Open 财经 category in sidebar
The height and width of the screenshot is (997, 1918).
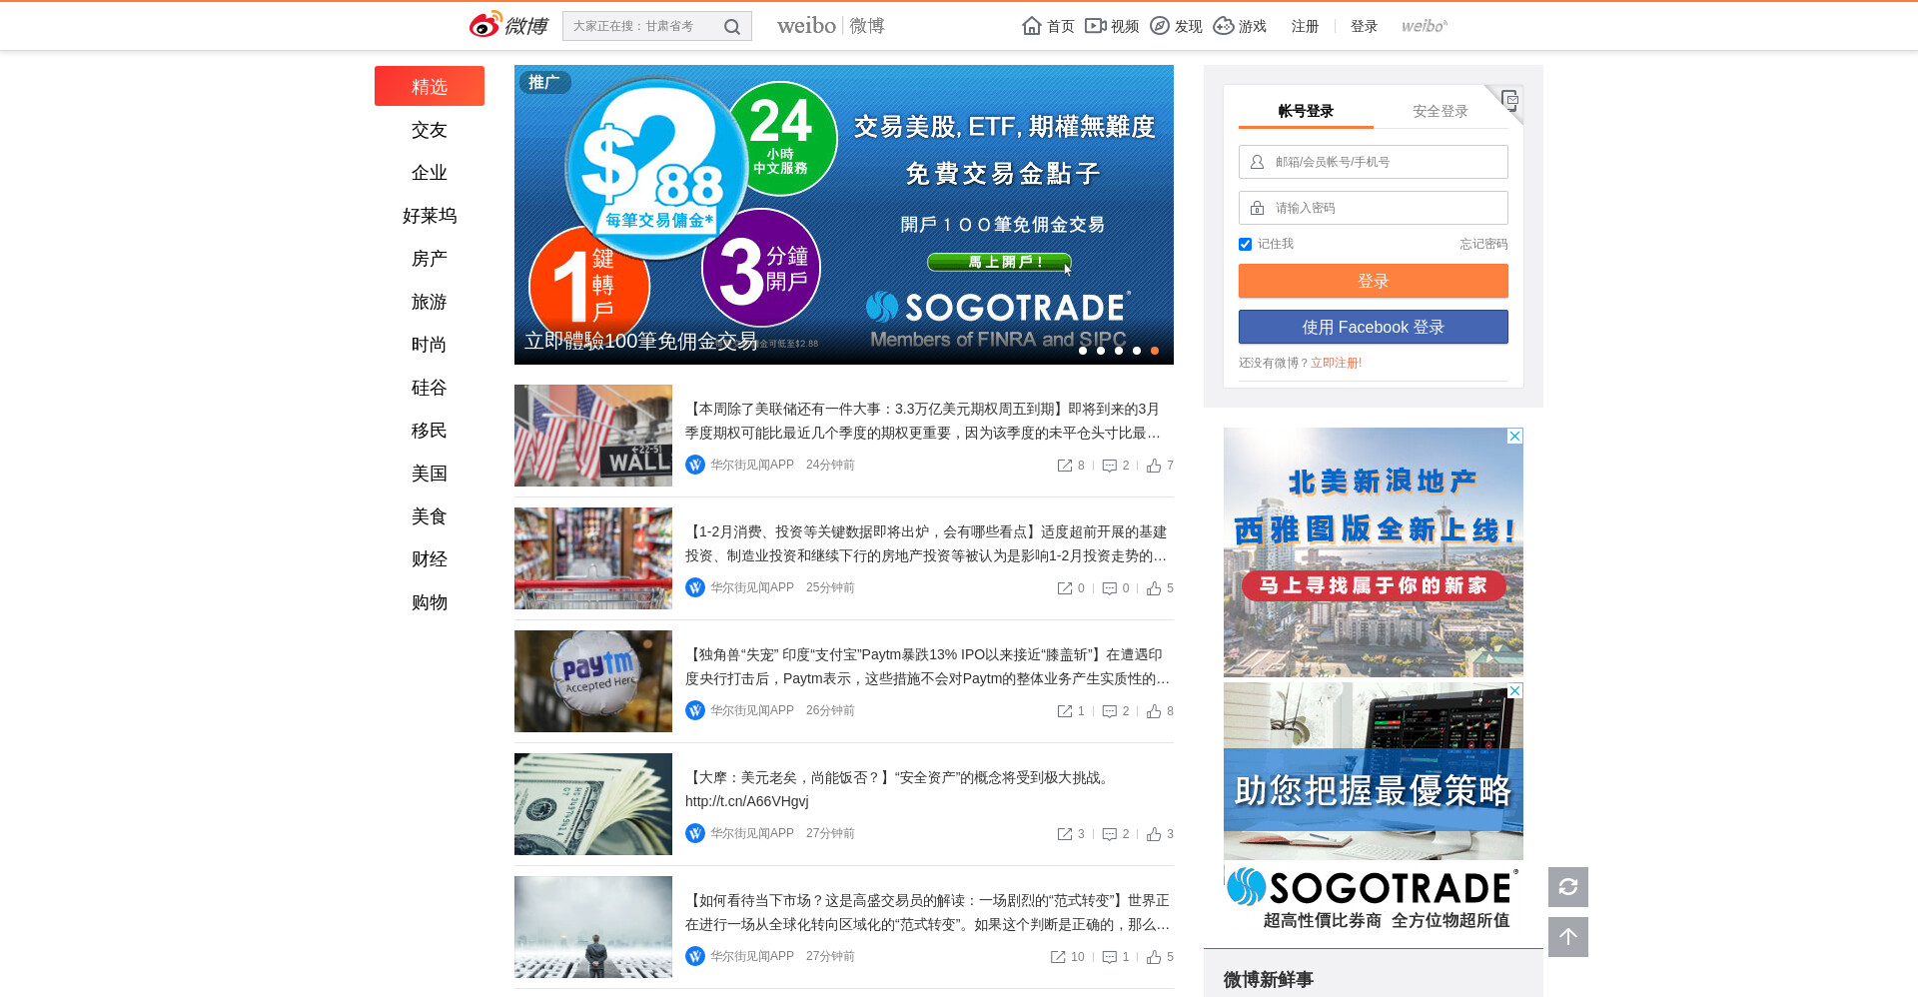430,559
